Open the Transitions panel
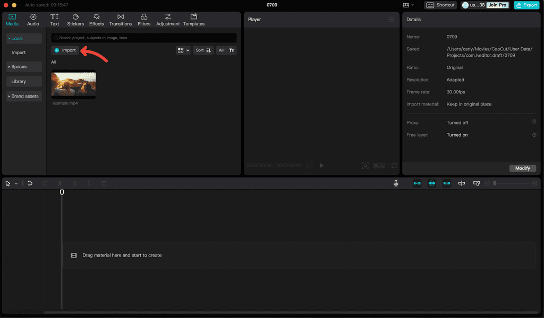Viewport: 544px width, 318px height. (x=120, y=20)
